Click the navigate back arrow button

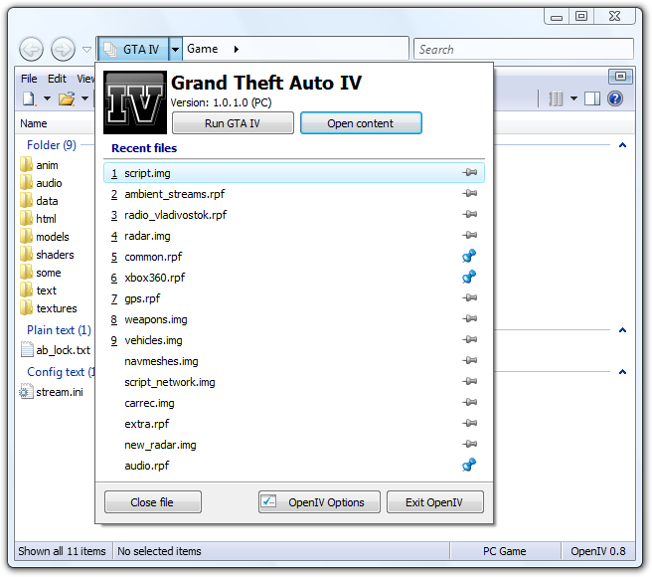(x=31, y=49)
